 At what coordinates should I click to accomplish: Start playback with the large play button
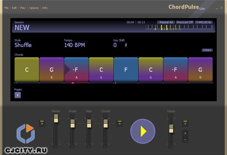143,131
